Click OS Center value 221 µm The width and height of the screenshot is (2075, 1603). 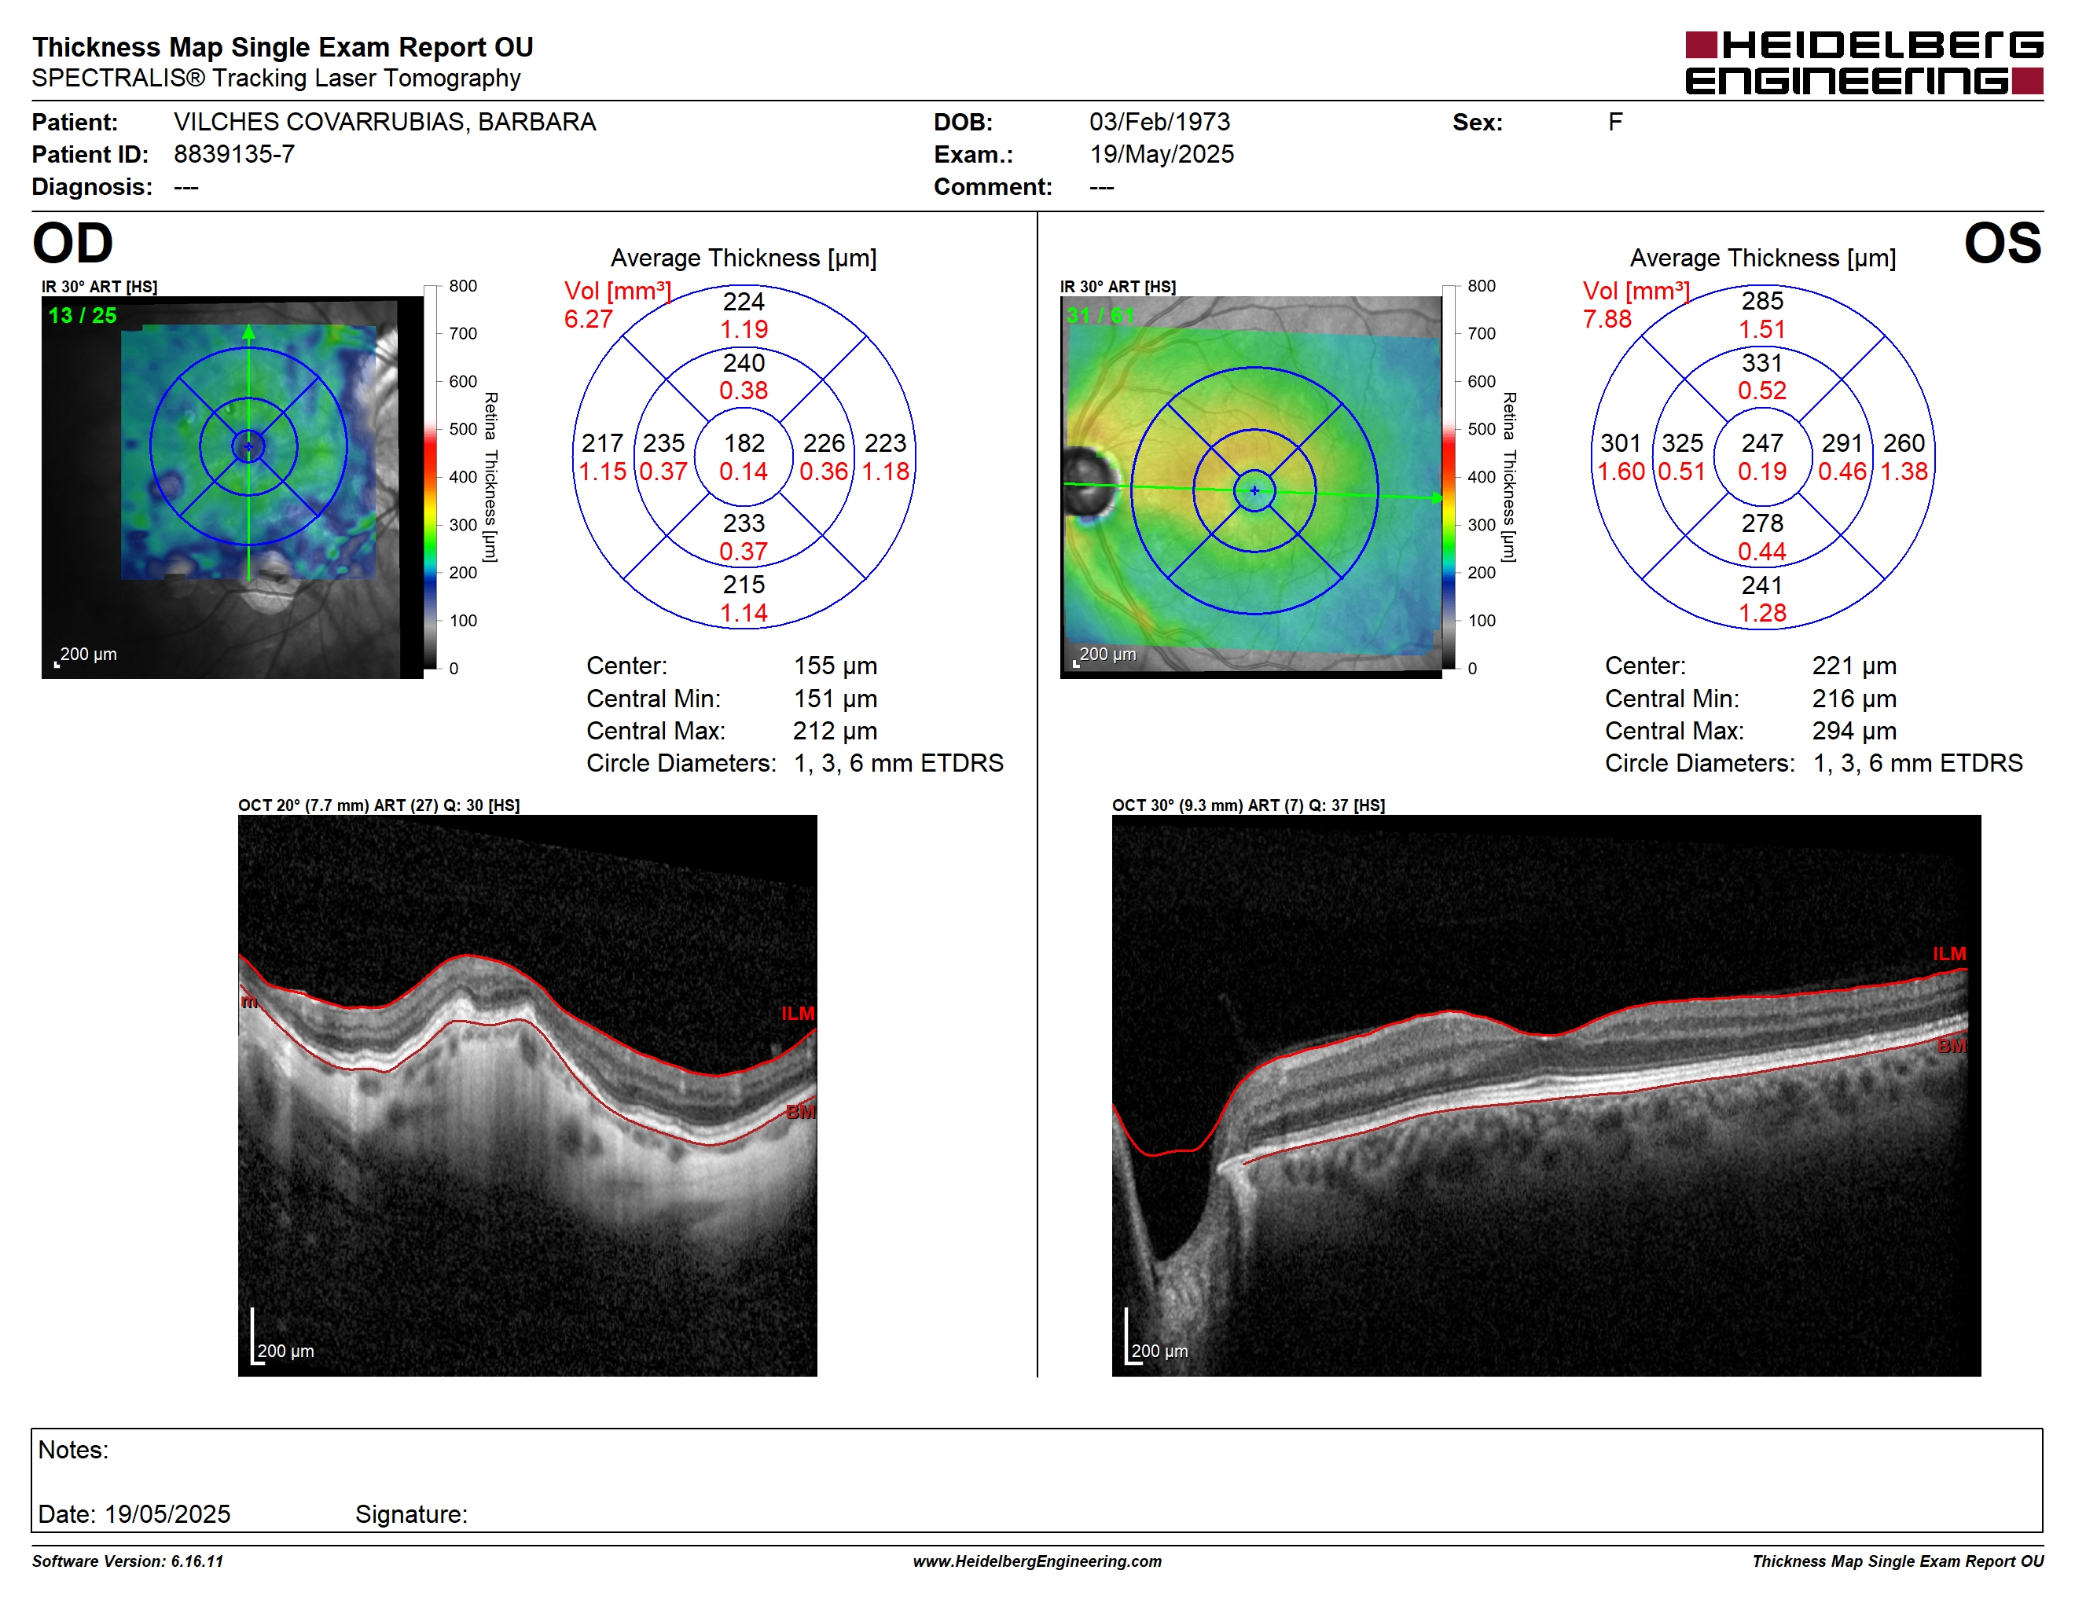pos(1853,666)
